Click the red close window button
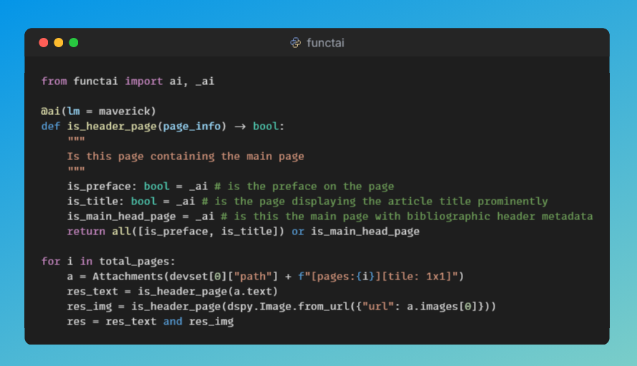The image size is (637, 366). tap(44, 43)
